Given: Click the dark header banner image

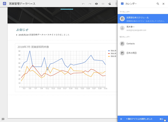Looking at the screenshot, I should [x=62, y=15].
